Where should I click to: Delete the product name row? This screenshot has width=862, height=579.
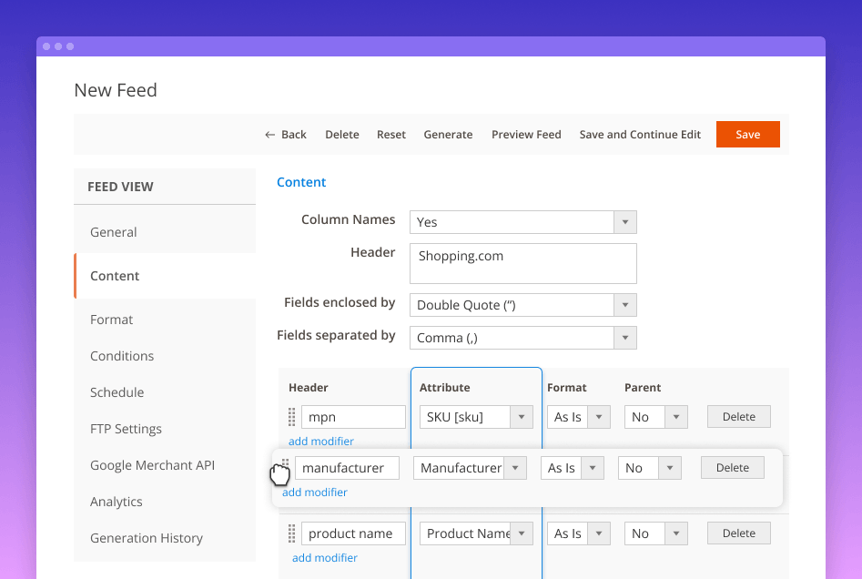pos(738,533)
